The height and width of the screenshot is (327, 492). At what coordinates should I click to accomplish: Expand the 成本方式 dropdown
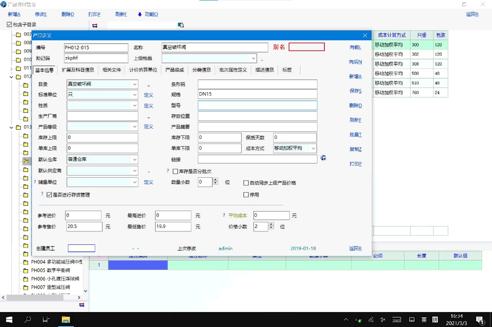point(313,148)
